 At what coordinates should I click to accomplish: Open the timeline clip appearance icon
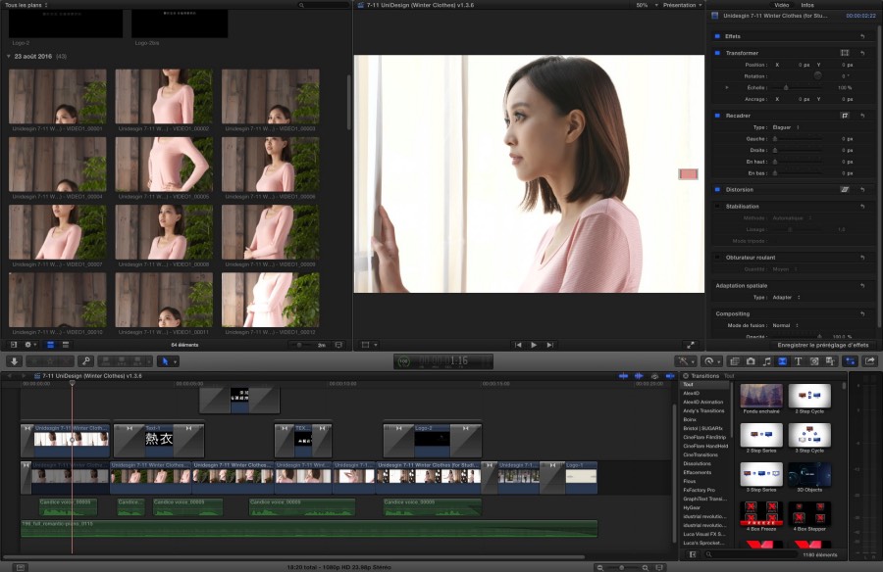pyautogui.click(x=659, y=567)
